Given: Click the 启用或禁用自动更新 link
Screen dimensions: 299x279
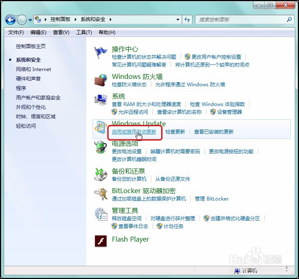Looking at the screenshot, I should click(134, 132).
